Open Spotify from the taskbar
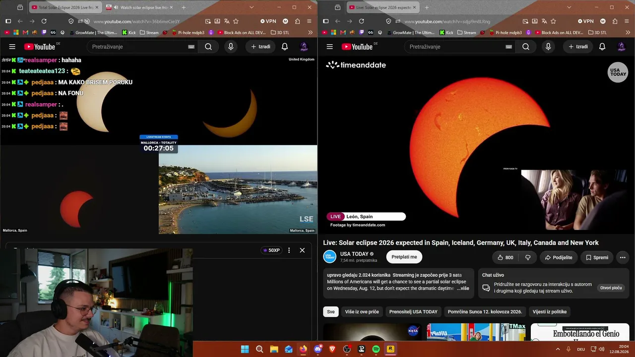Screen dimensions: 635x357 coord(376,349)
